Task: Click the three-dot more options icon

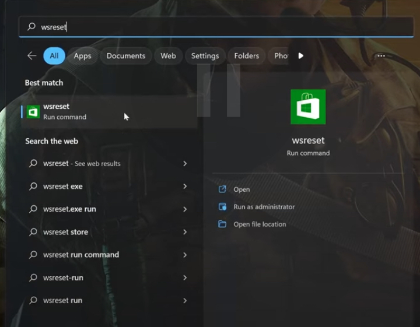Action: coord(381,56)
